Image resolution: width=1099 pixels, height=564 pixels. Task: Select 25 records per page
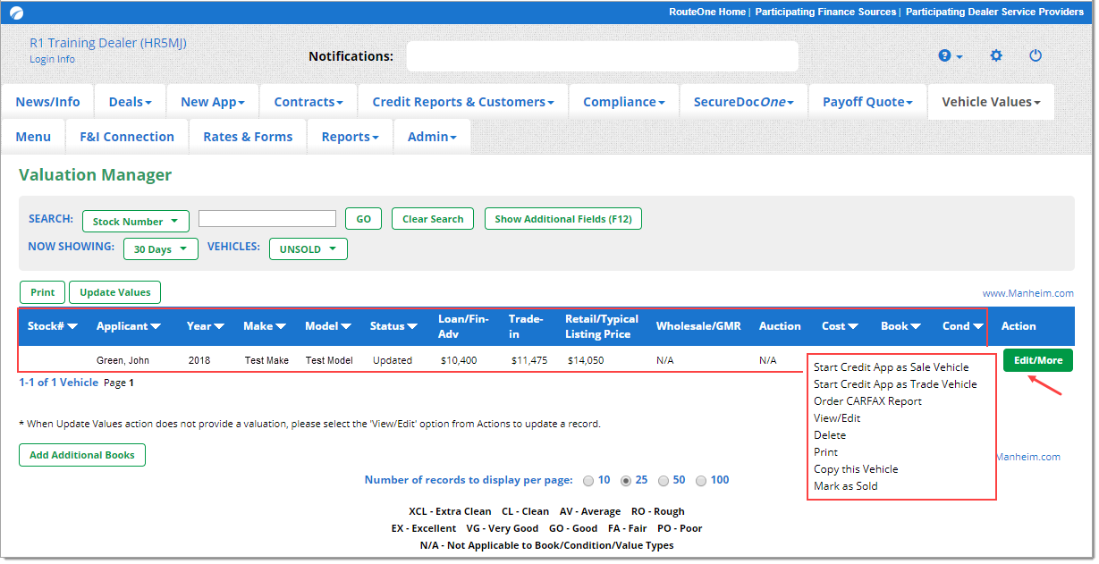point(626,481)
